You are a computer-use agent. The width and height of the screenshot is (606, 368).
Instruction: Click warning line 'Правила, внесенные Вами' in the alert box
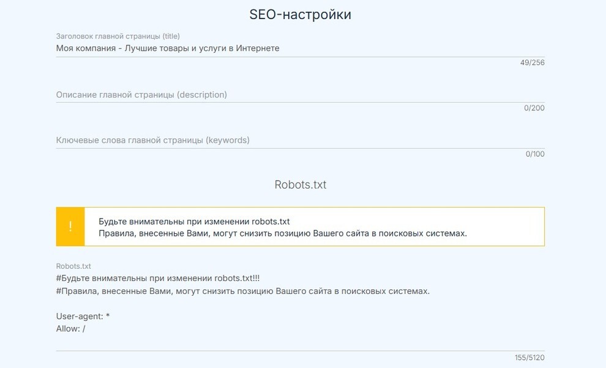[283, 233]
